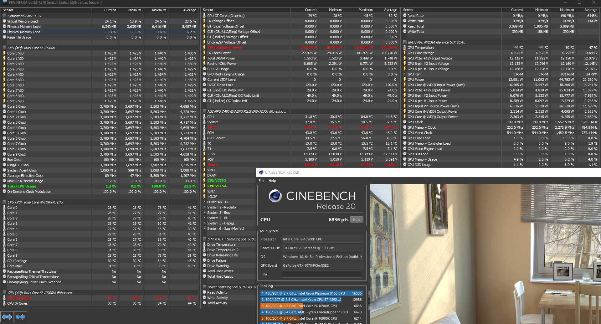The height and width of the screenshot is (324, 601).
Task: Click the icon beside Drive Remaining Life
Action: click(x=204, y=255)
